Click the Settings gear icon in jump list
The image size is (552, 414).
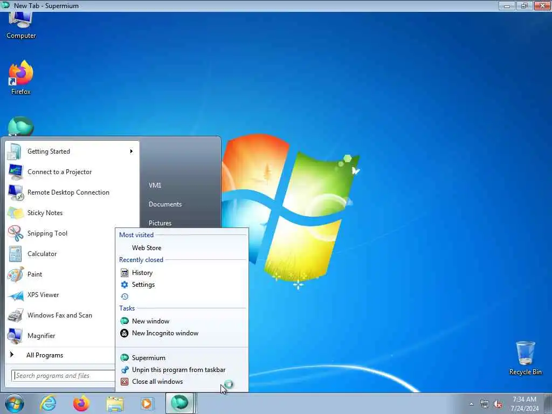coord(125,285)
